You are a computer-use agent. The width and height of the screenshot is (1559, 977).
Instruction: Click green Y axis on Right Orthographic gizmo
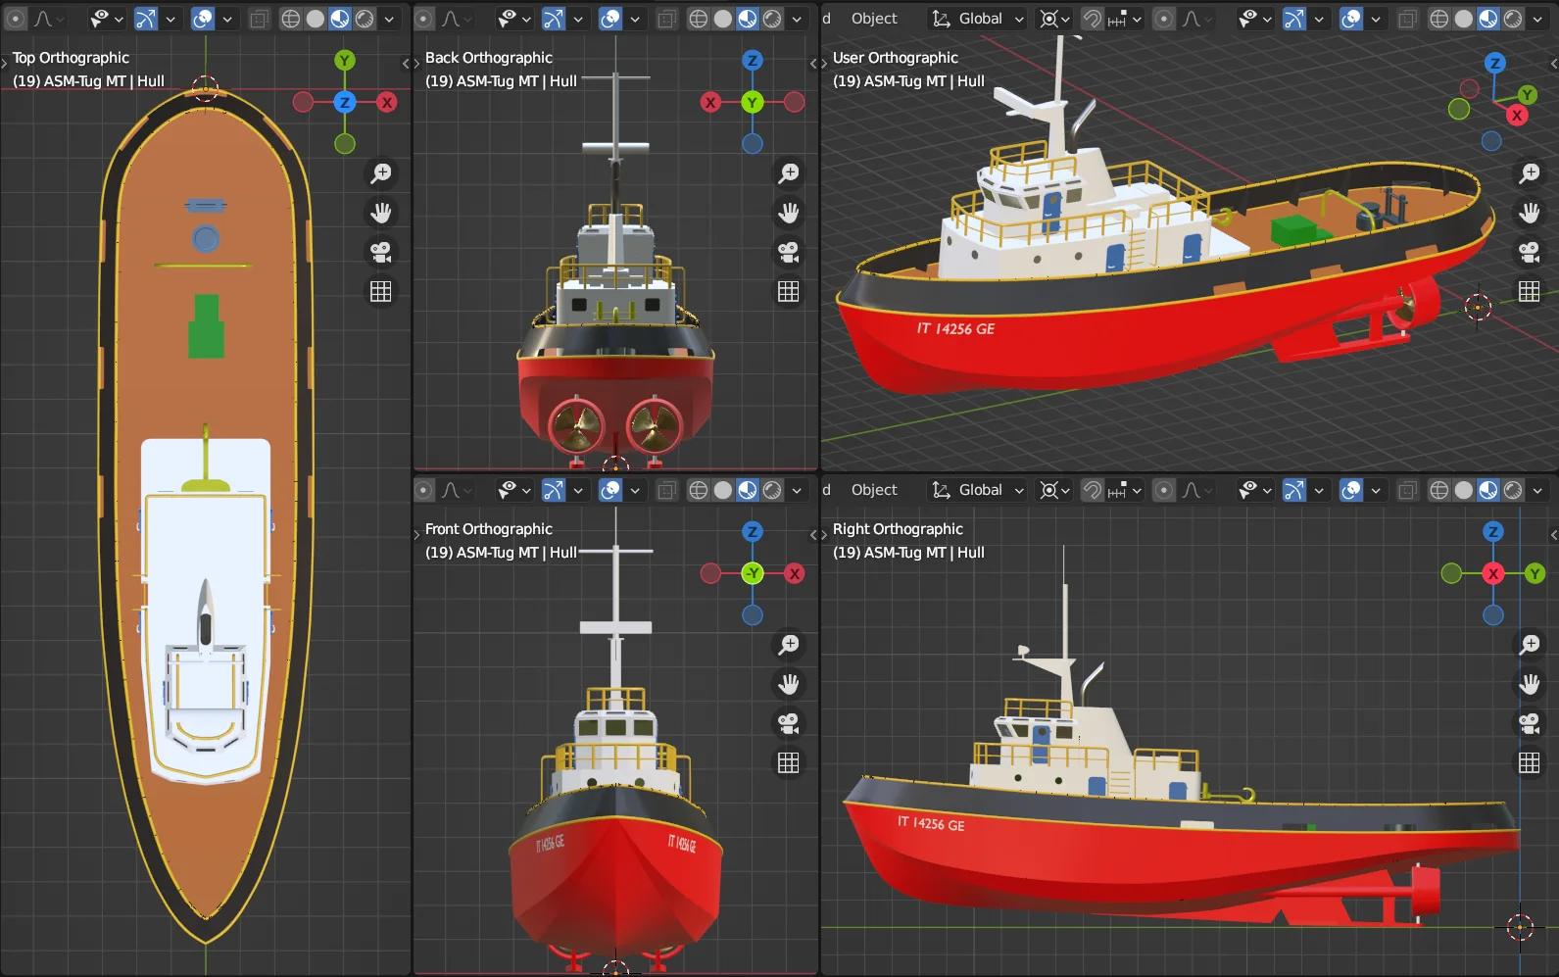click(x=1535, y=573)
